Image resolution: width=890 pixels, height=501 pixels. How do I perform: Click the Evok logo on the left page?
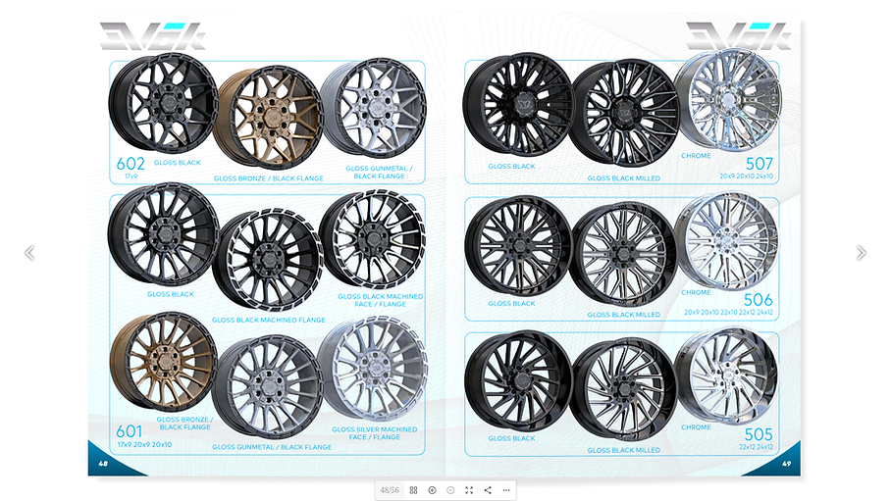click(153, 36)
